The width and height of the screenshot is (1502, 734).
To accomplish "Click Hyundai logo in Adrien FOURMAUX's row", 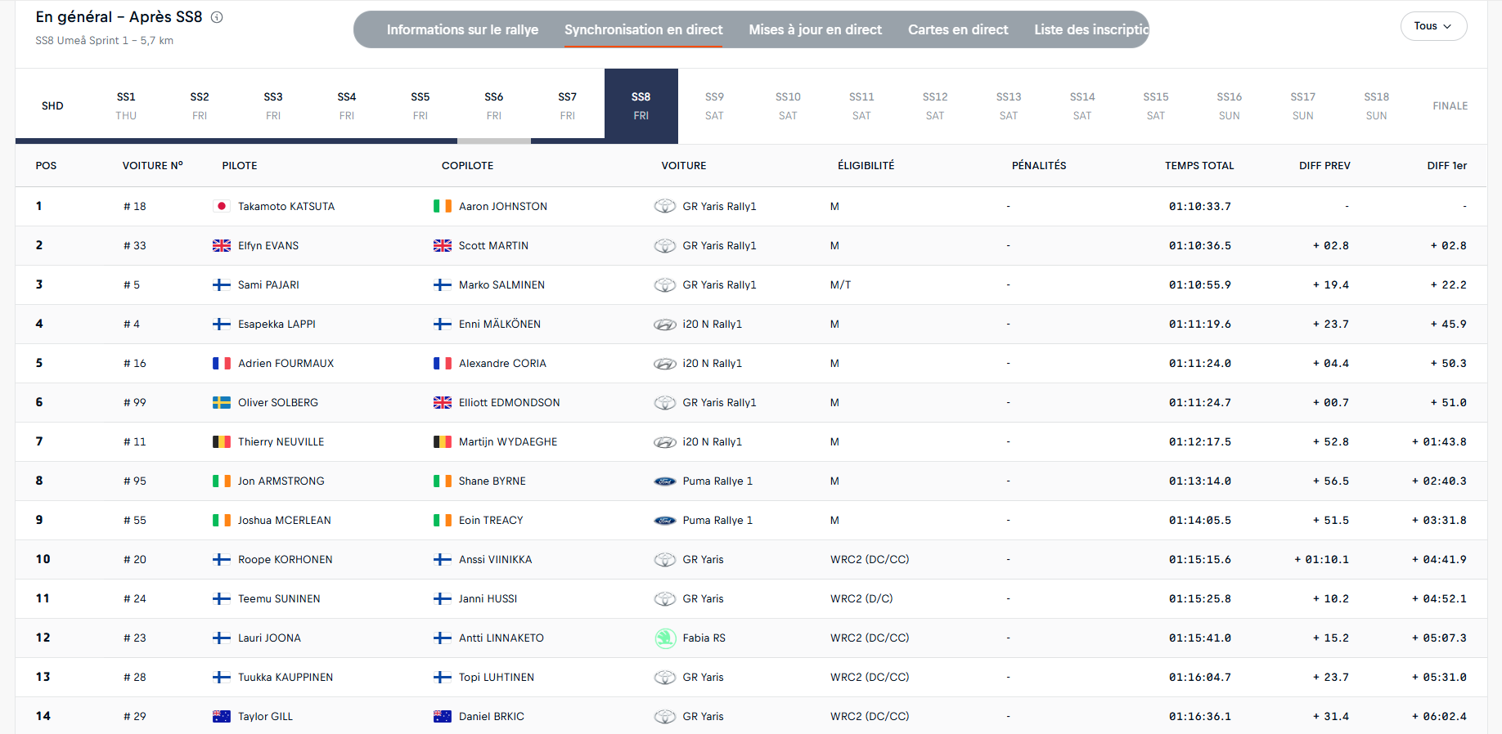I will [x=665, y=364].
